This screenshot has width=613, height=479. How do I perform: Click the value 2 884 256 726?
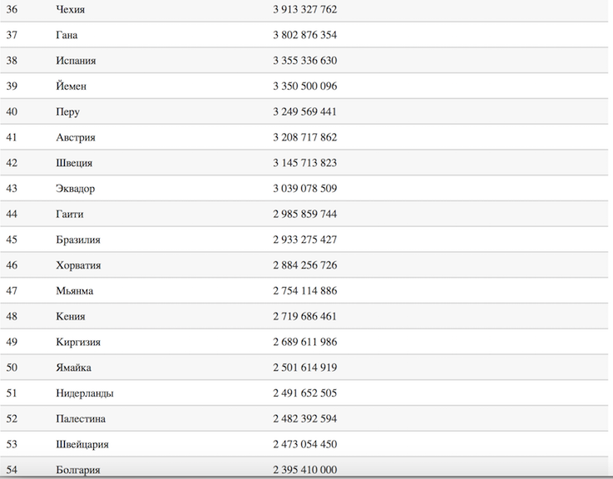pyautogui.click(x=304, y=265)
